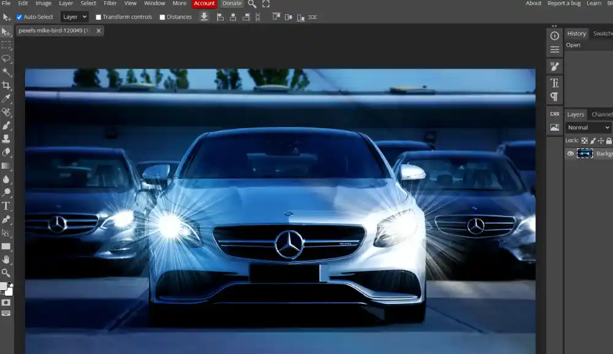Toggle lock image pixels brush icon
613x354 pixels.
click(593, 140)
